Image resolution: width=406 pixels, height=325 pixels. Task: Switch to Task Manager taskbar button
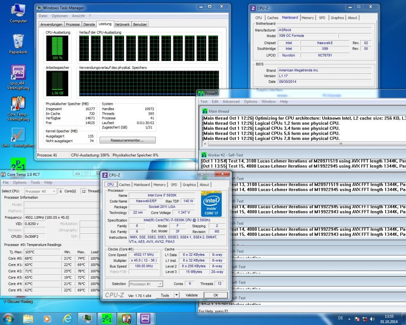87,319
